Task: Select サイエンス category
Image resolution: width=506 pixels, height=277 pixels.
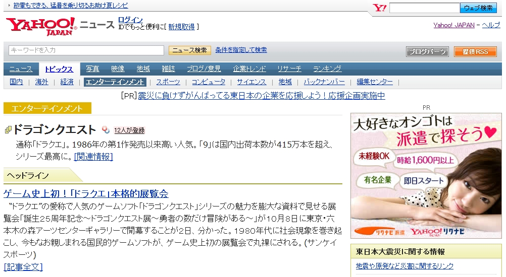Action: 251,82
